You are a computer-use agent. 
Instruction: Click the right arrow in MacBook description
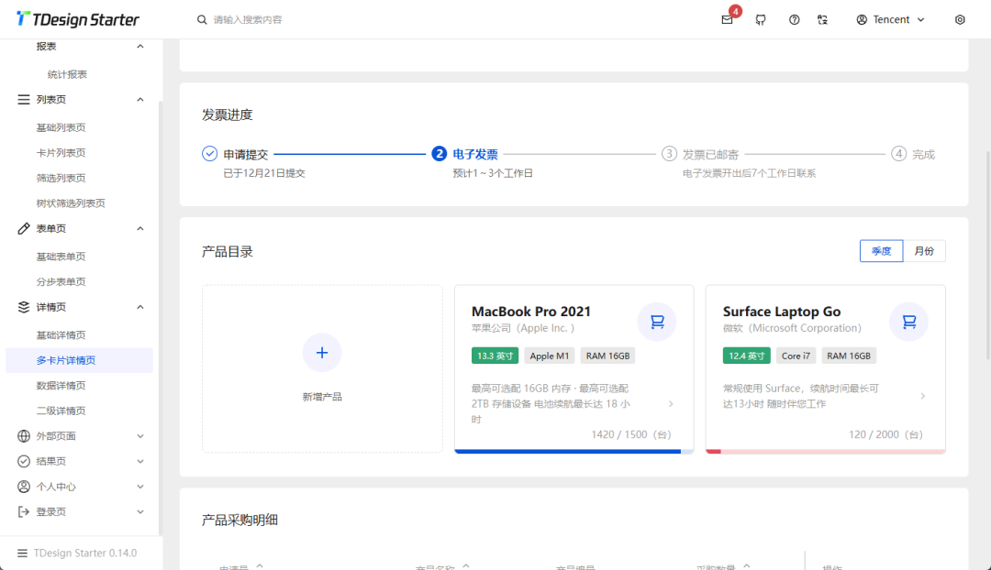click(671, 404)
